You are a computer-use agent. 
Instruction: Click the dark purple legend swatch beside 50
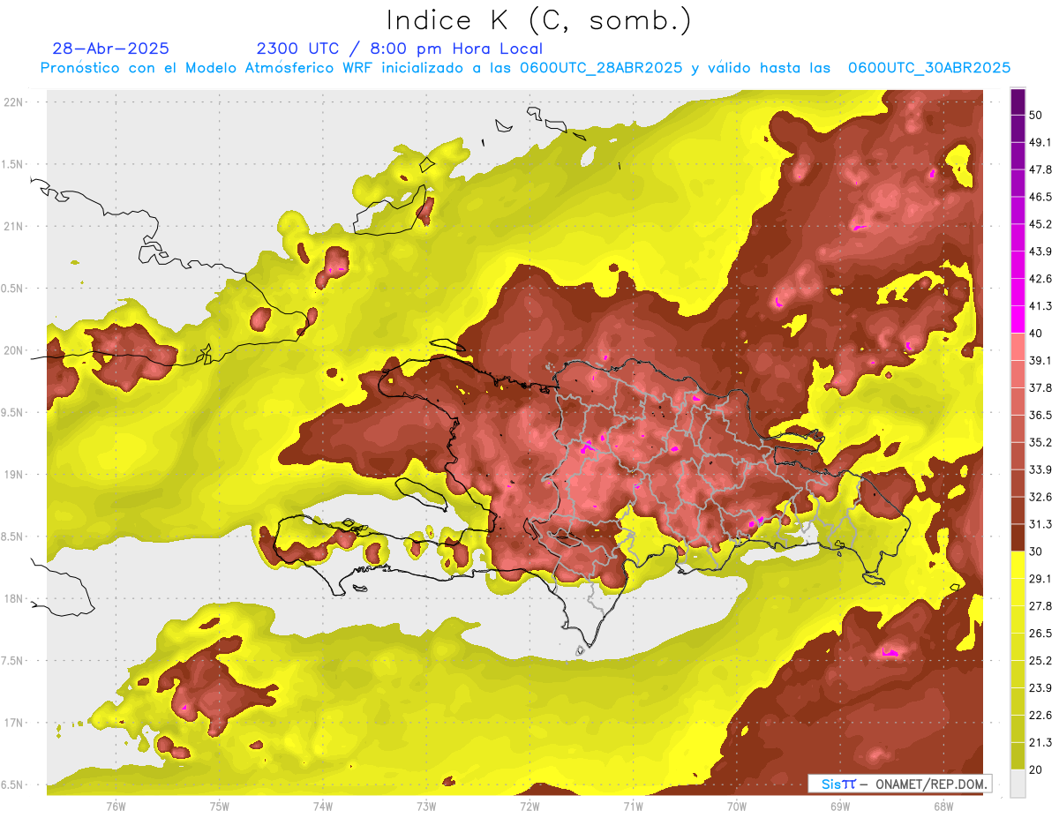coord(1018,101)
